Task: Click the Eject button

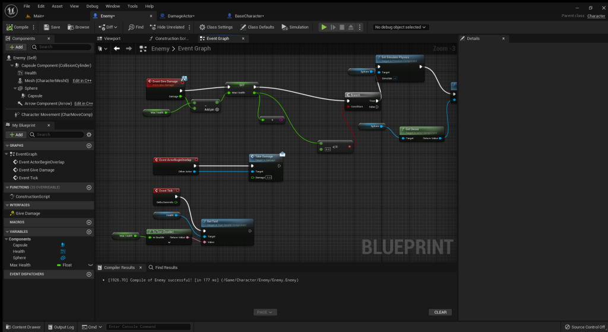Action: tap(351, 27)
